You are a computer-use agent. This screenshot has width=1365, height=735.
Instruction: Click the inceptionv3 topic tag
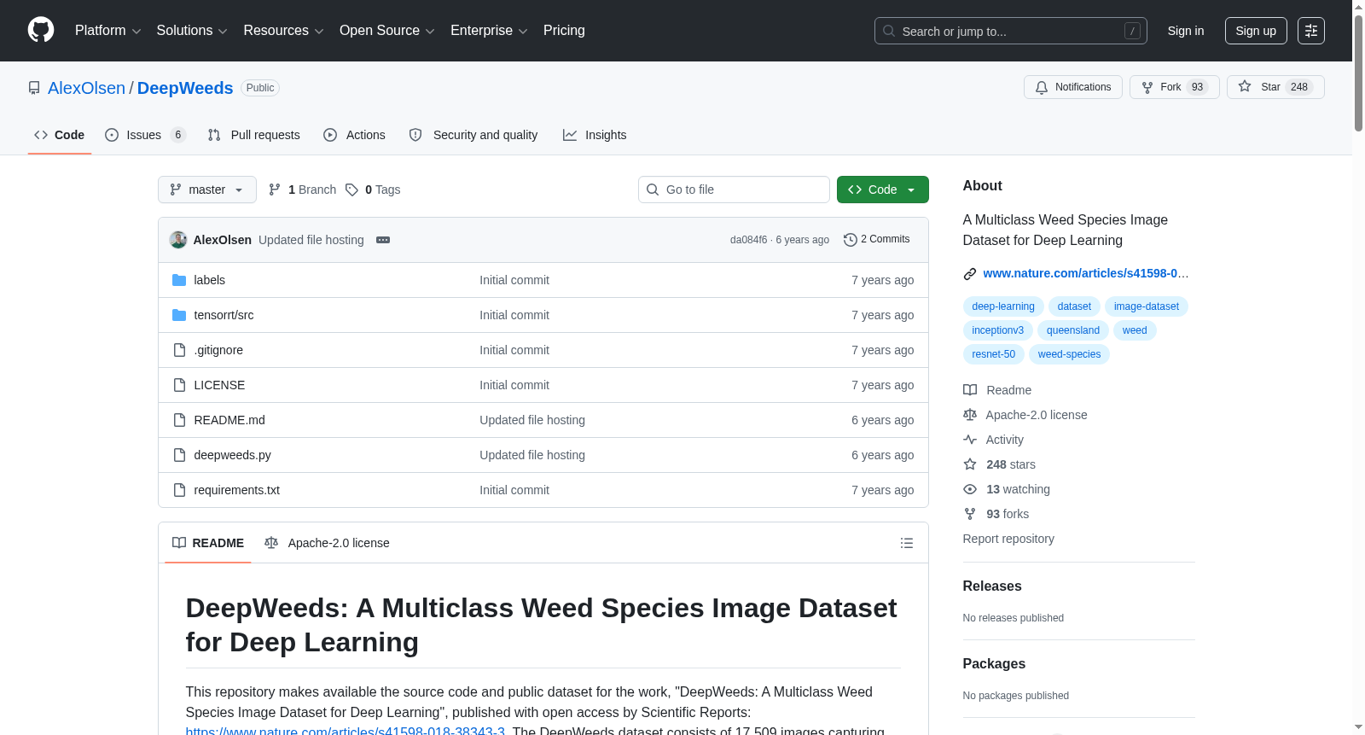pos(998,330)
